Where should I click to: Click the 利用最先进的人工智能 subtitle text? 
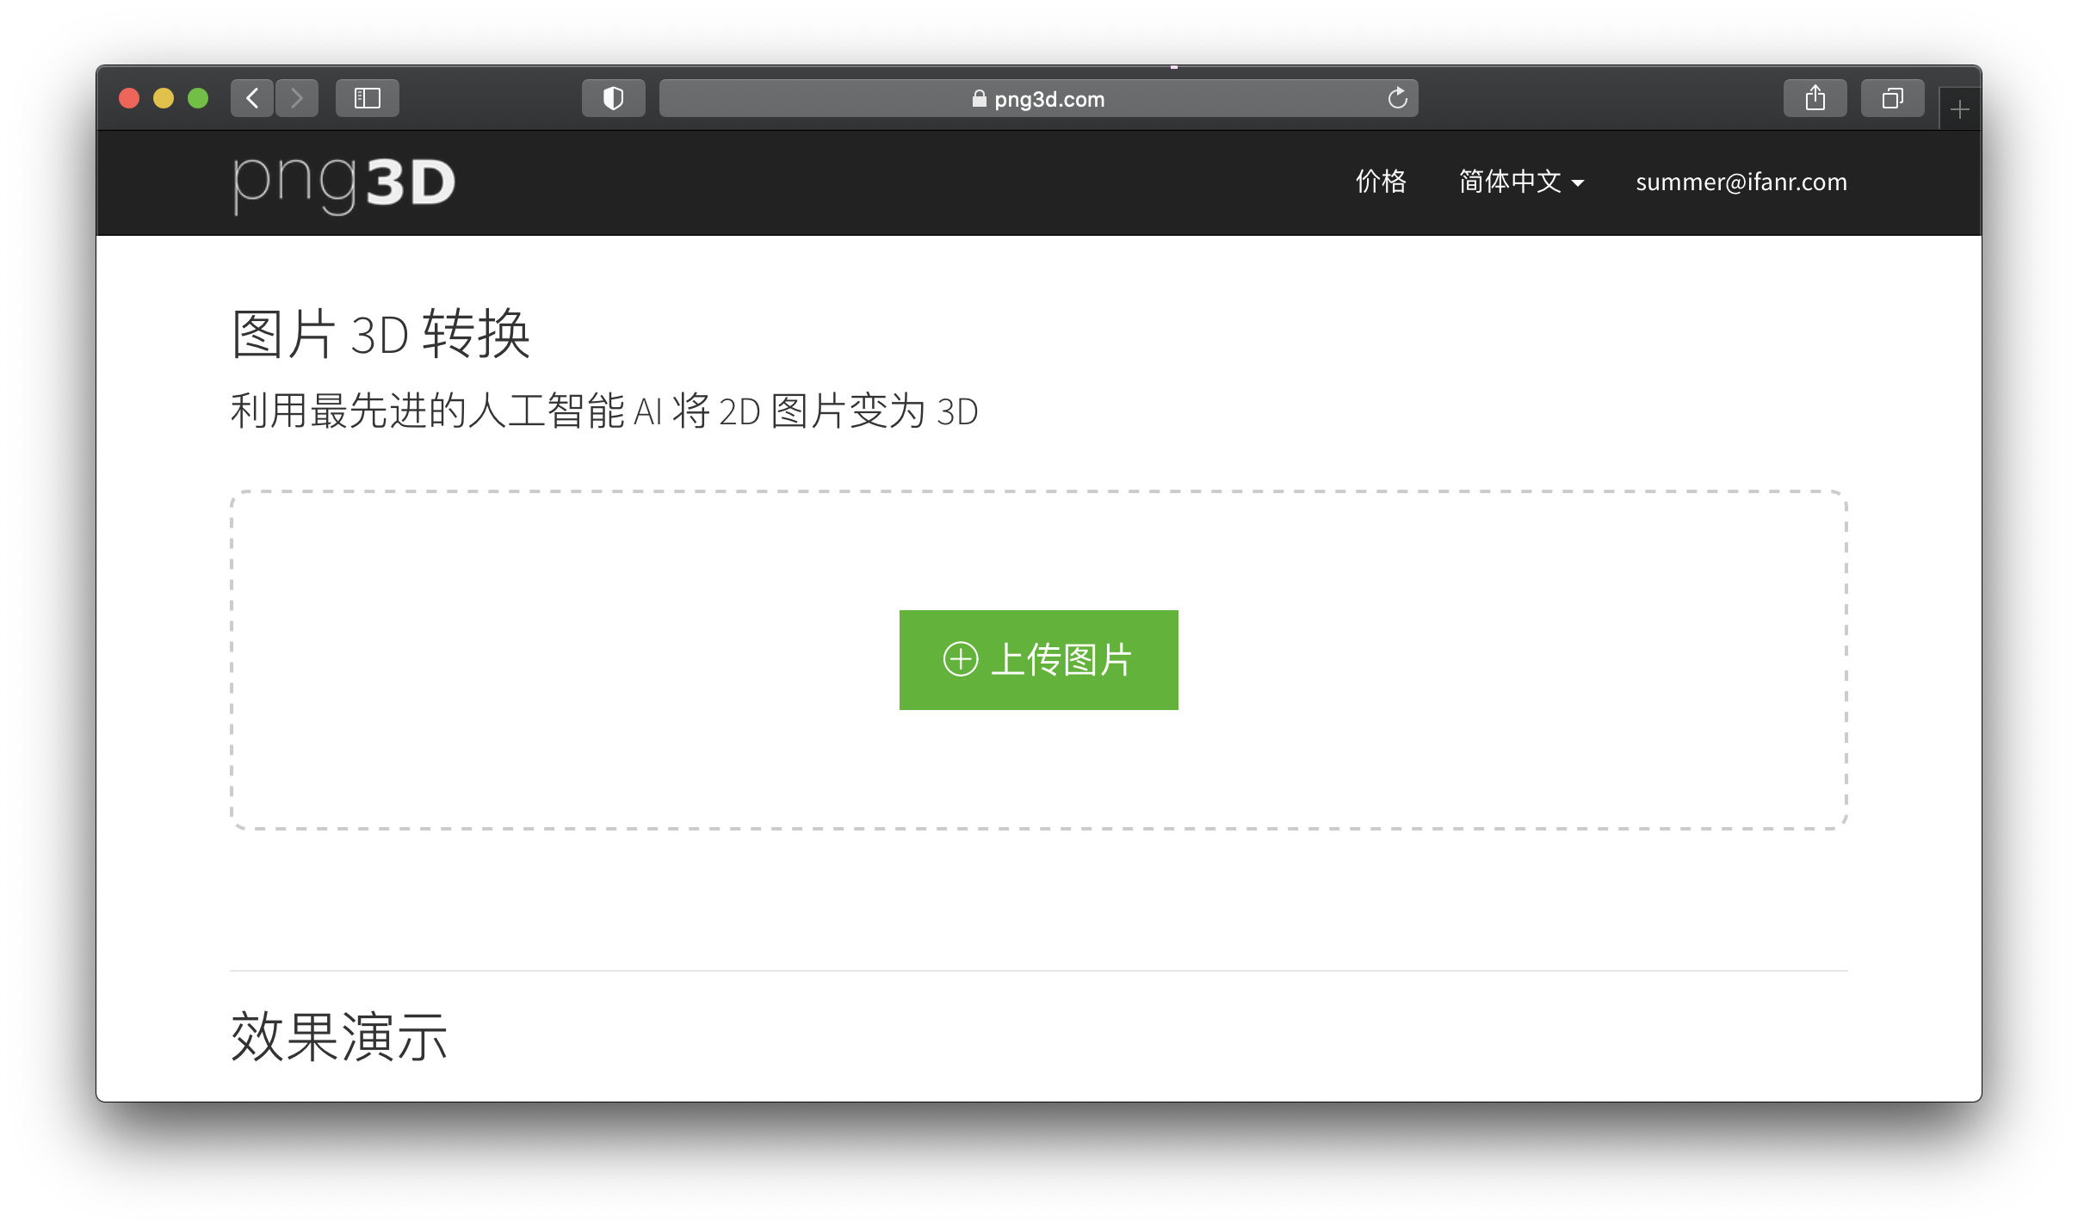(x=604, y=411)
